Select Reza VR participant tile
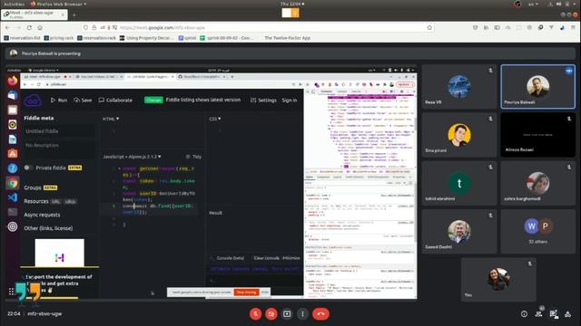The width and height of the screenshot is (581, 326). [459, 87]
